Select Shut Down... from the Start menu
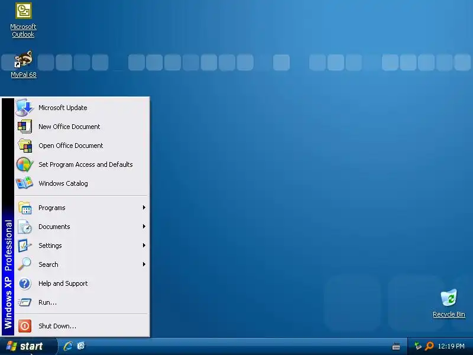Screen dimensions: 473x355 coord(82,326)
